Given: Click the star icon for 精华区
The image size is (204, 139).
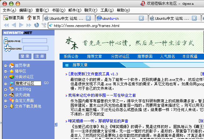Looking at the screenshot, I should click(x=12, y=71).
